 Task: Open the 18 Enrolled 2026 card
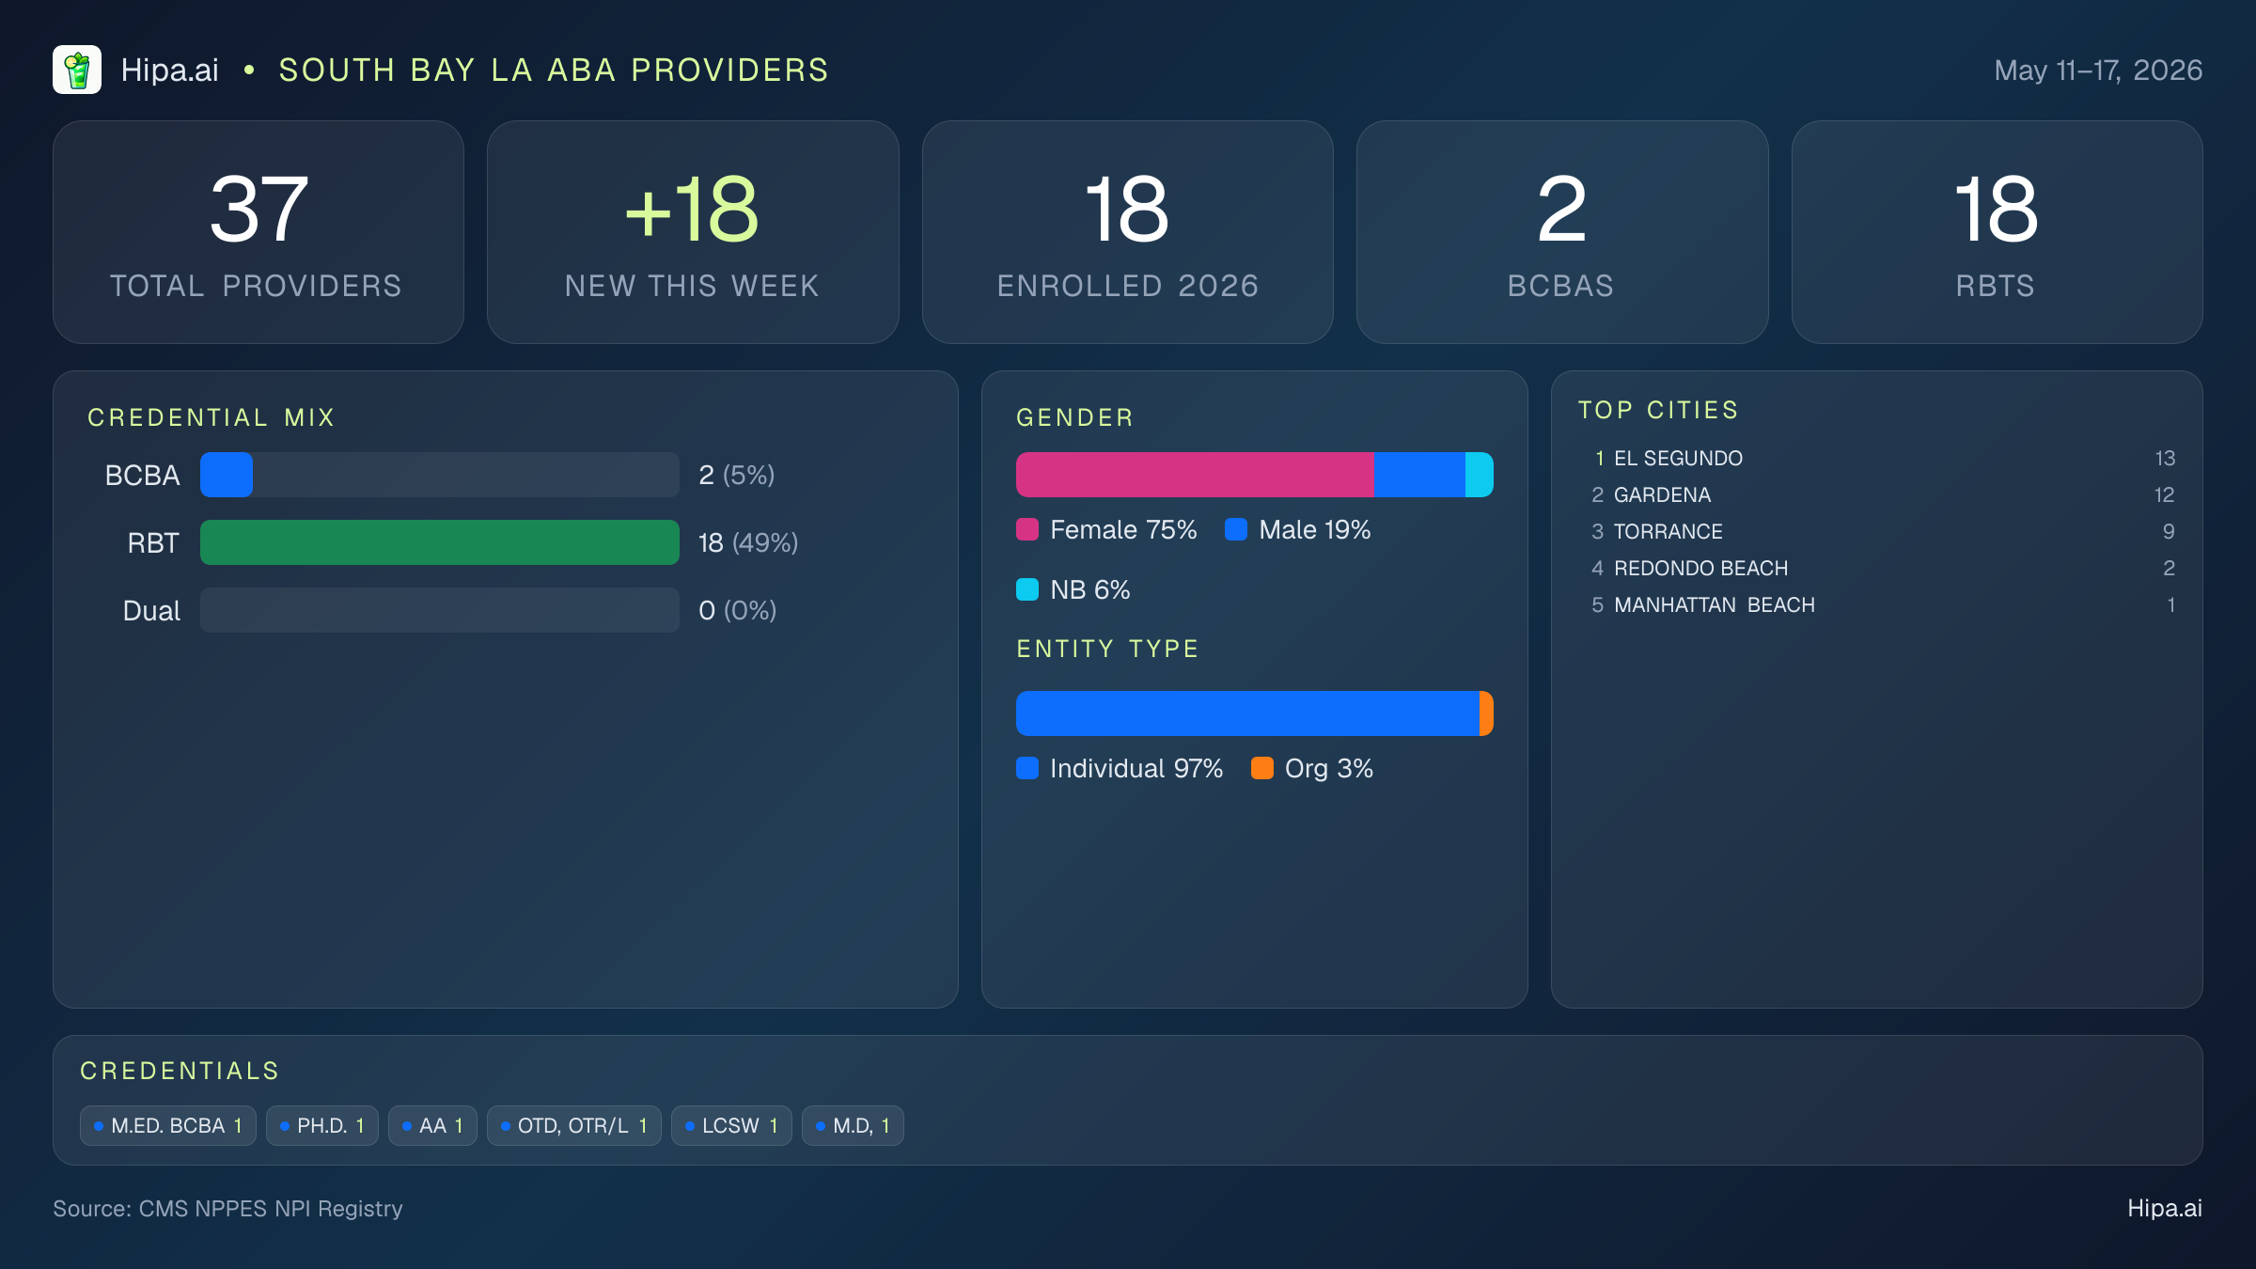(x=1128, y=232)
